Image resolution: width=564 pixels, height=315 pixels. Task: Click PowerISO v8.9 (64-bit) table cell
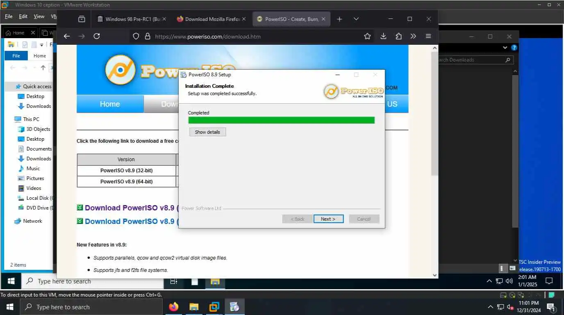pos(126,182)
